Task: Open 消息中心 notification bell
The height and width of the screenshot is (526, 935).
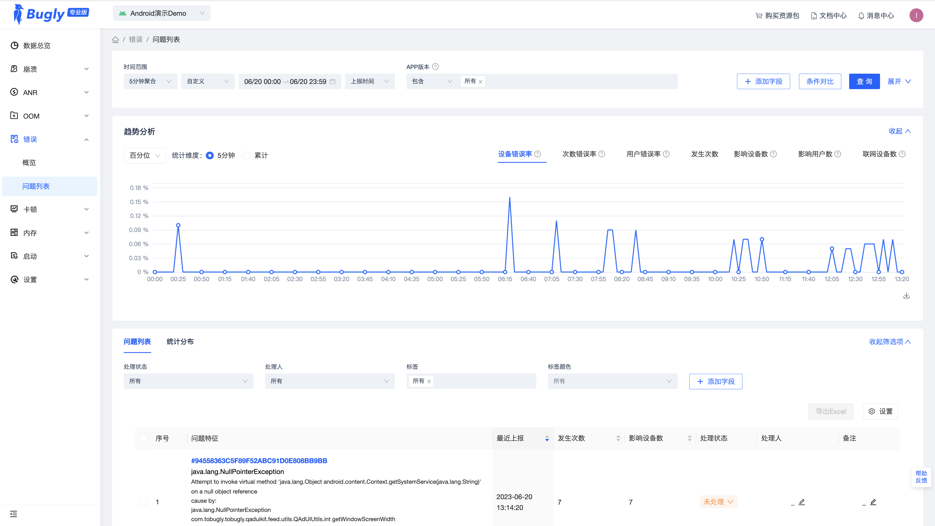Action: click(876, 16)
